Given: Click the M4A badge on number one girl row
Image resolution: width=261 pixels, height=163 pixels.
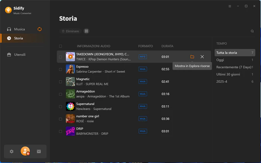Looking at the screenshot, I should (143, 119).
